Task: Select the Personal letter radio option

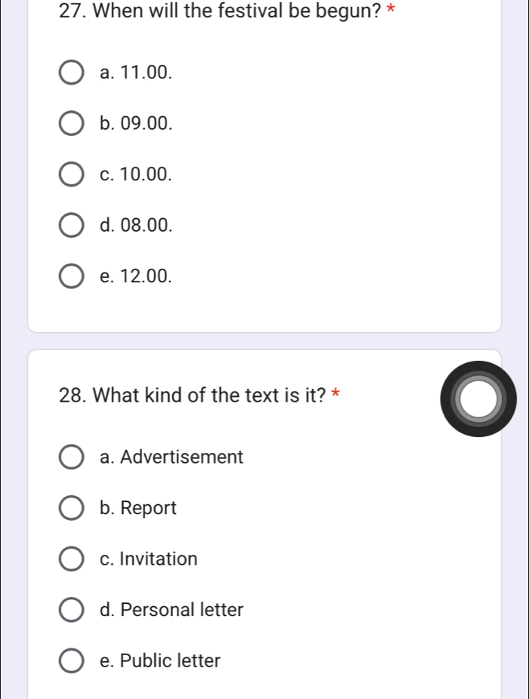Action: point(72,610)
